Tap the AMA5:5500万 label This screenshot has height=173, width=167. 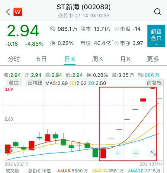point(72,171)
